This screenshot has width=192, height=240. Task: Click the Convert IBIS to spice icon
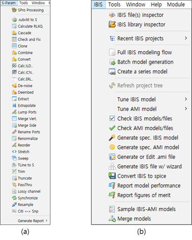tap(112, 176)
